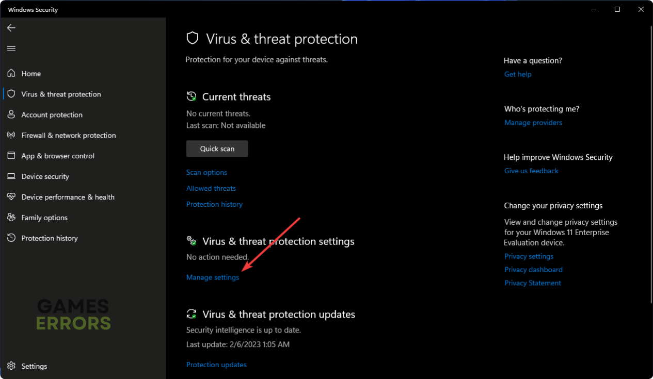Click Manage settings link
653x379 pixels.
pos(213,277)
